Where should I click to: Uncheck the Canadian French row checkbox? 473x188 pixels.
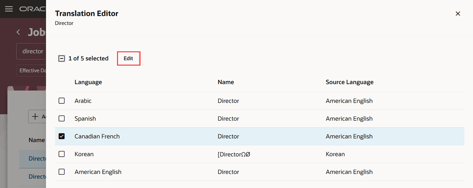[61, 136]
